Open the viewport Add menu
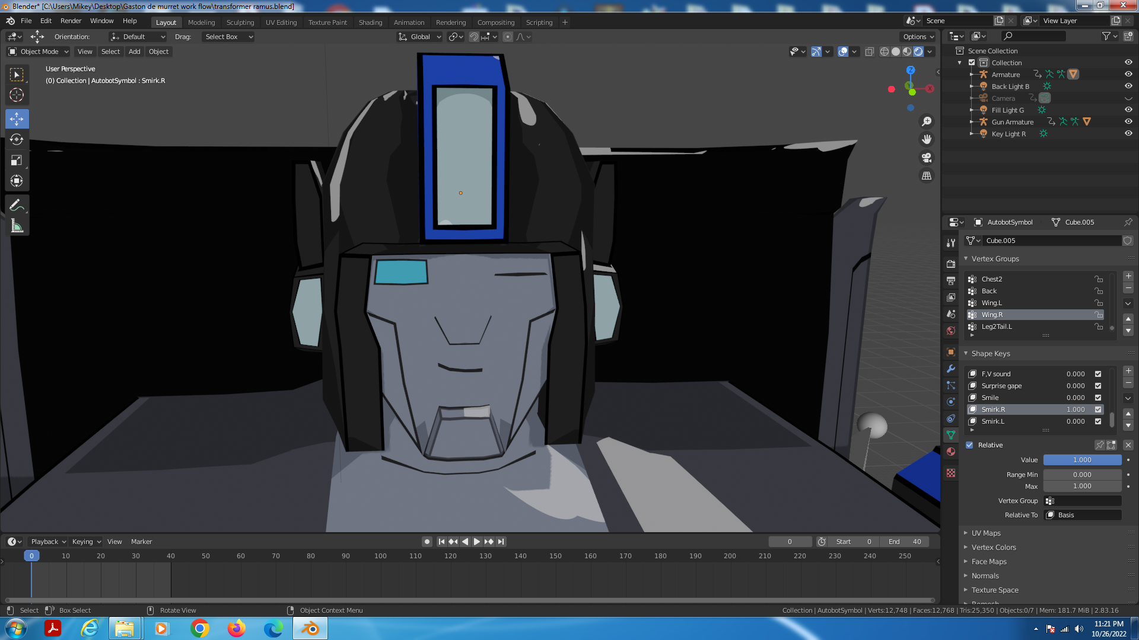 (x=135, y=52)
